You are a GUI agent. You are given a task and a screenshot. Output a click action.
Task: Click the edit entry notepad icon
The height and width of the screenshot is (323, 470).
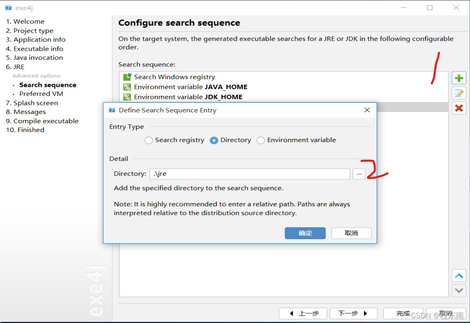(x=459, y=93)
